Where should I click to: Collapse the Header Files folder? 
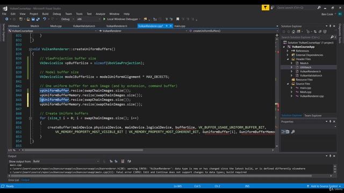pos(288,59)
